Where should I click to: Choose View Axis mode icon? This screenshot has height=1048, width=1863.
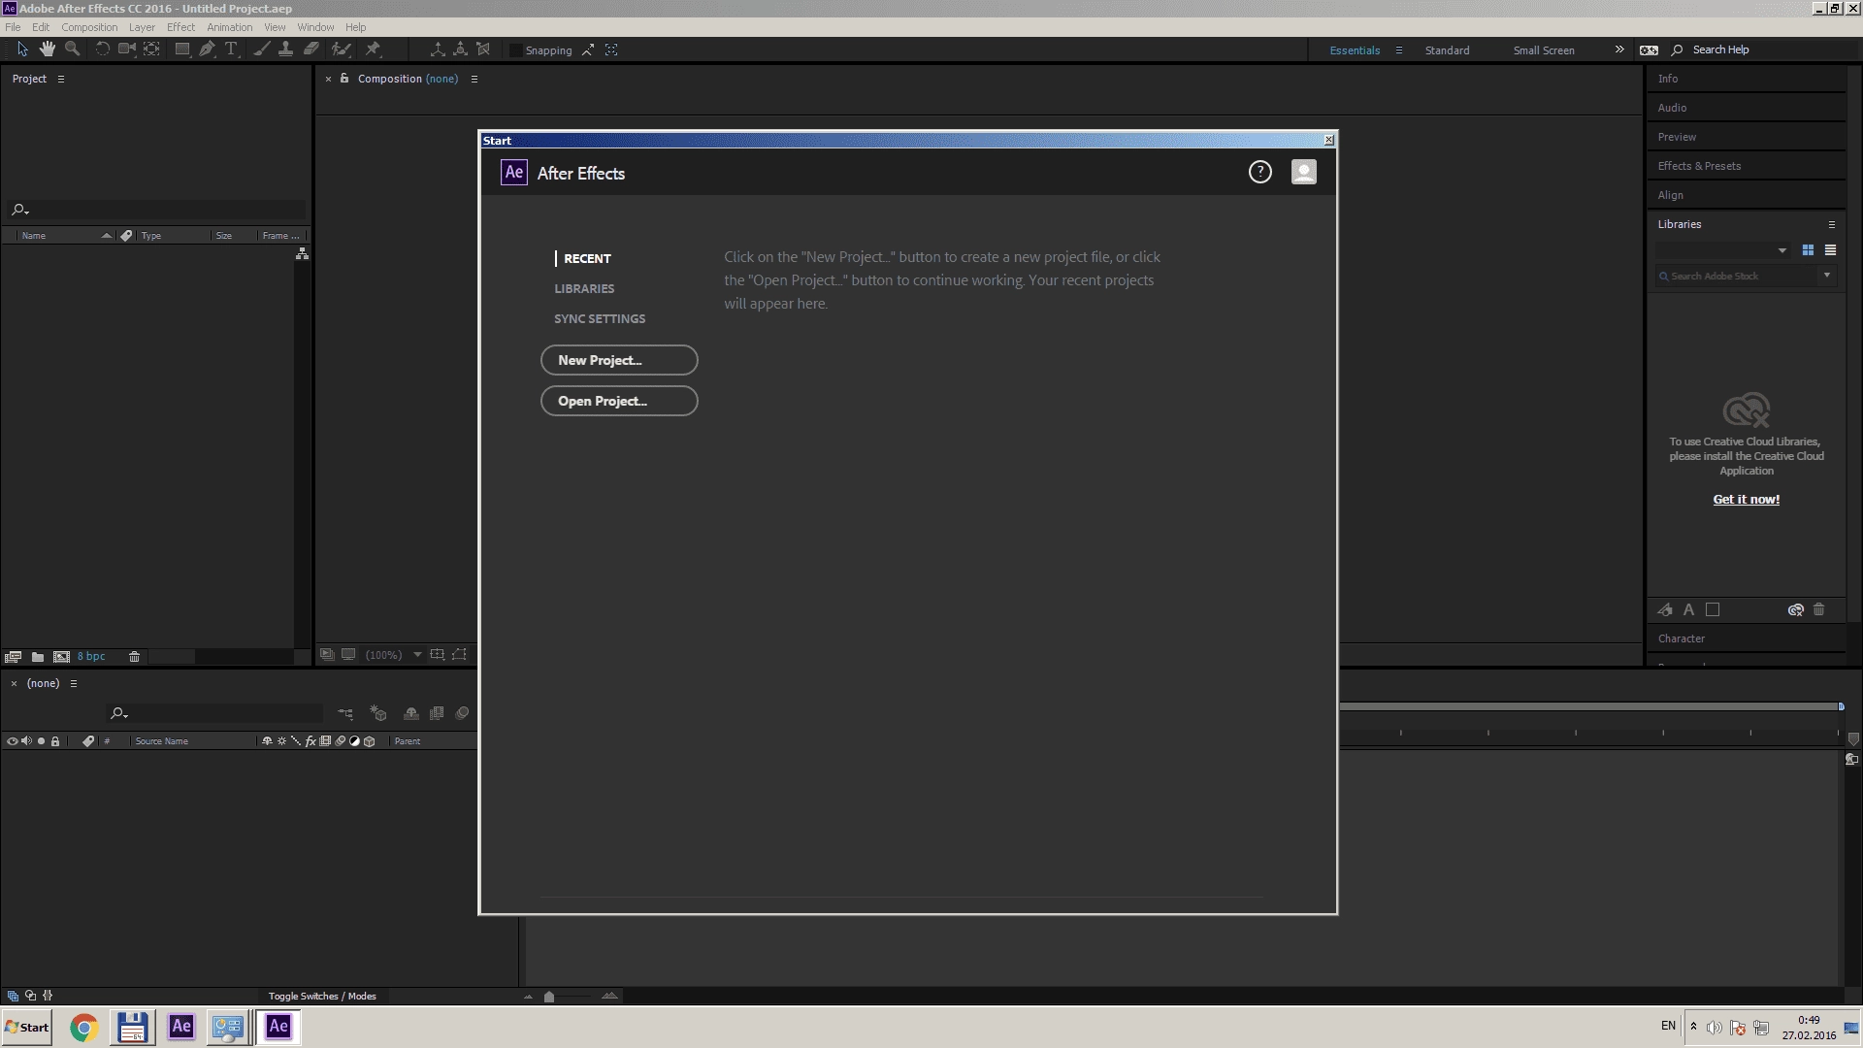[x=483, y=49]
